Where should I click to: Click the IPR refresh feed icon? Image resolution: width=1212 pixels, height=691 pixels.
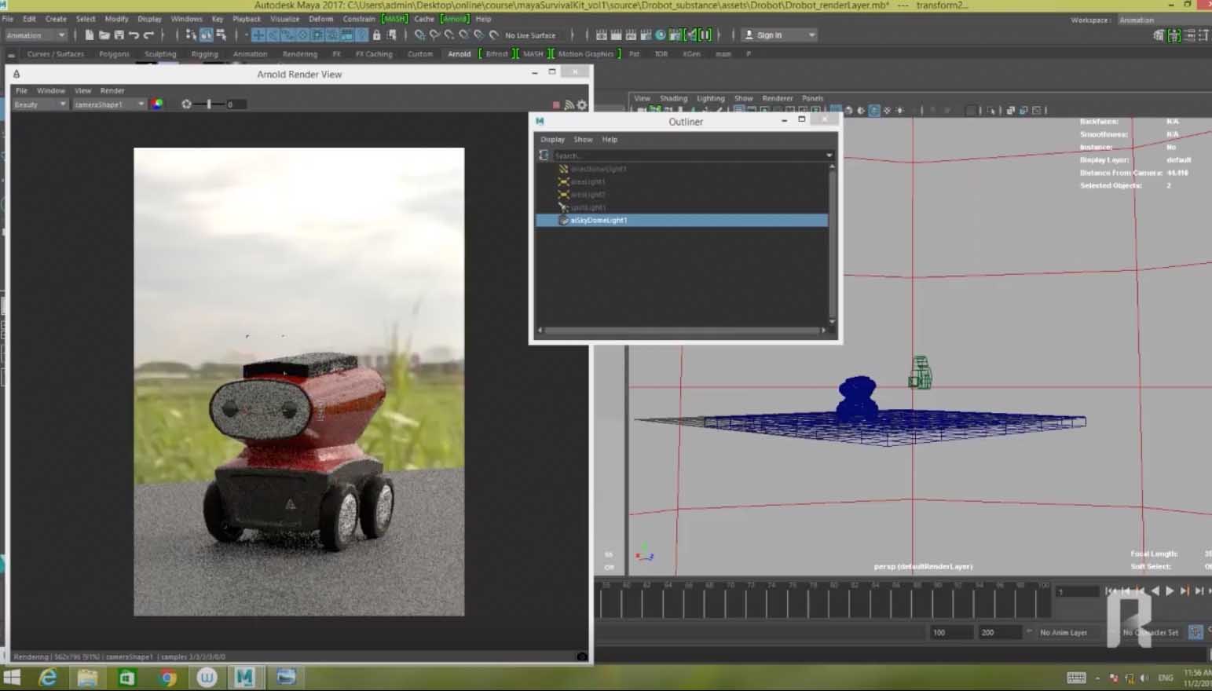tap(569, 104)
